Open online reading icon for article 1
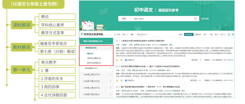 point(122,60)
